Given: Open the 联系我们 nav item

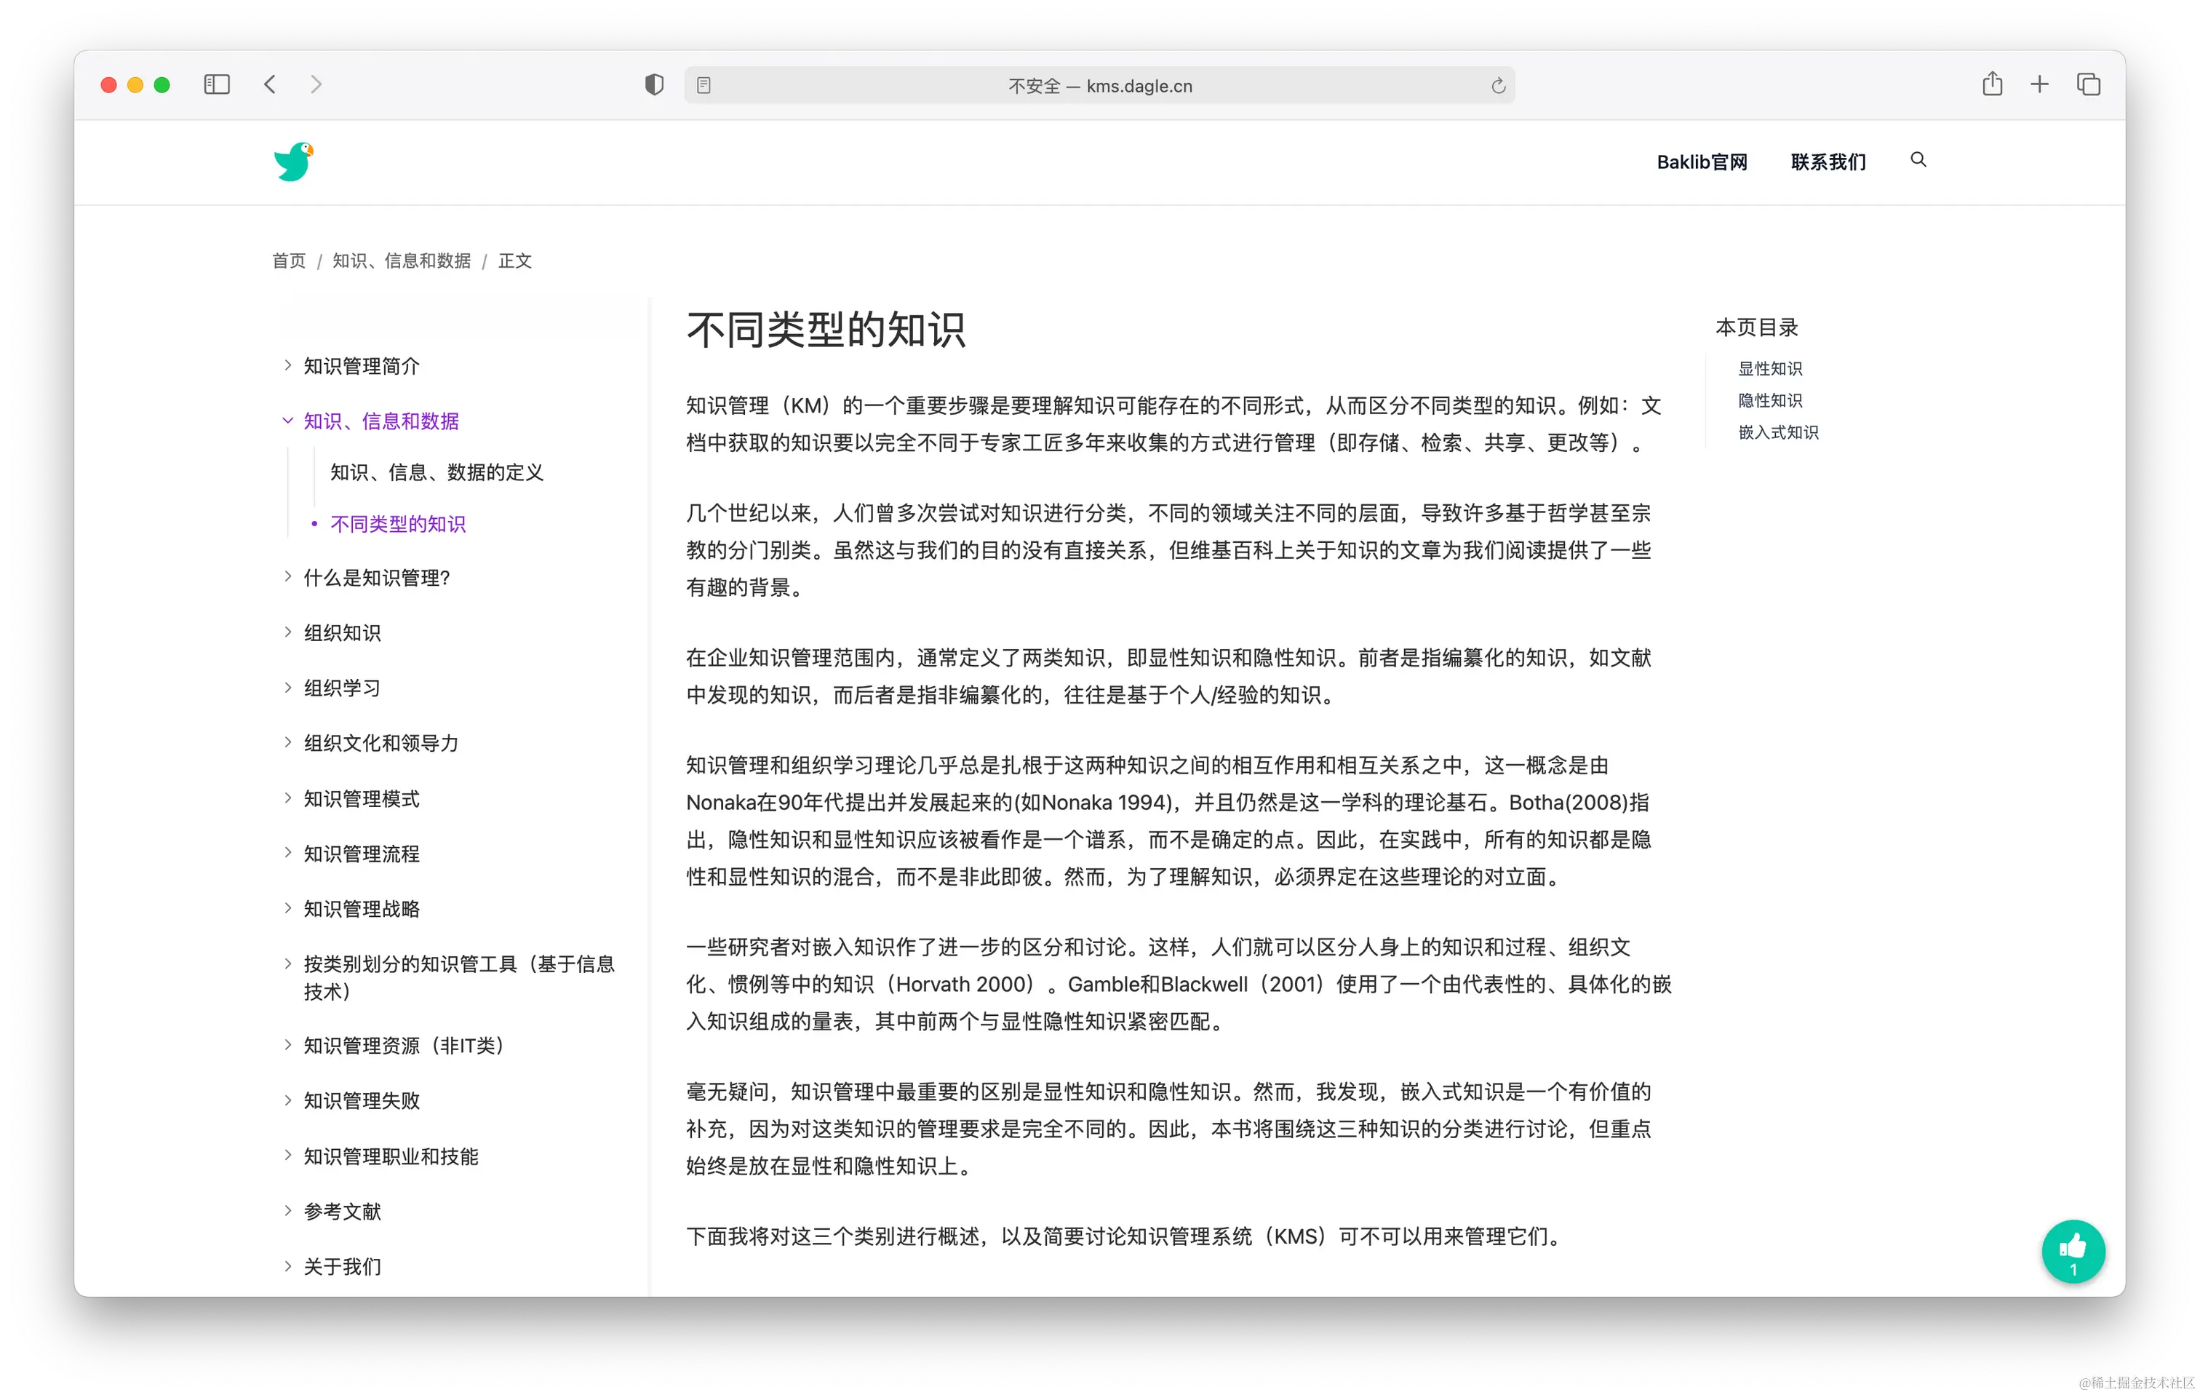Looking at the screenshot, I should coord(1828,162).
